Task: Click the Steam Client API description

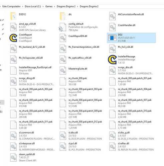Action: pyautogui.click(x=28, y=160)
